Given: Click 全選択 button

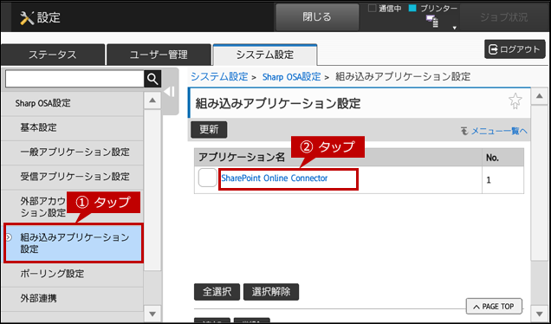Looking at the screenshot, I should pos(217,292).
